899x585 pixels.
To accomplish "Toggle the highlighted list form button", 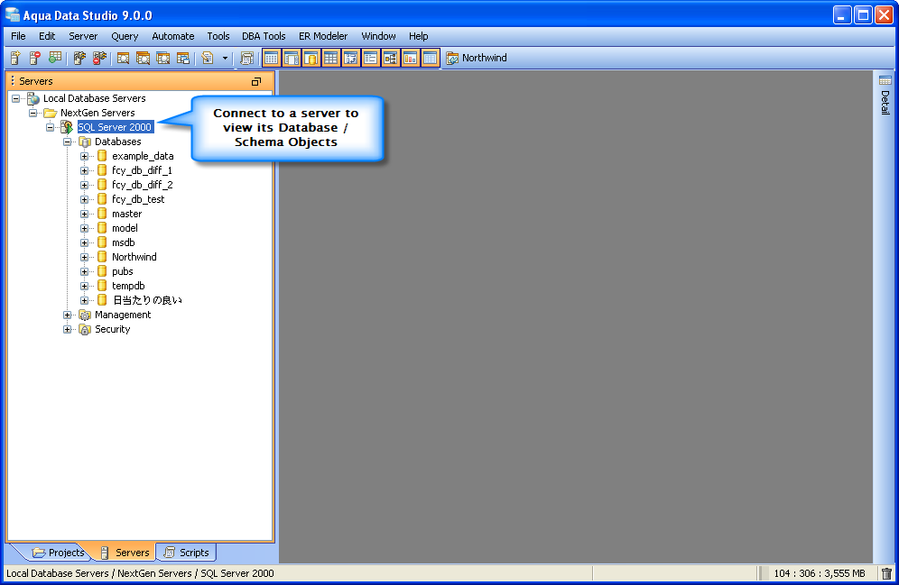I will (x=370, y=58).
